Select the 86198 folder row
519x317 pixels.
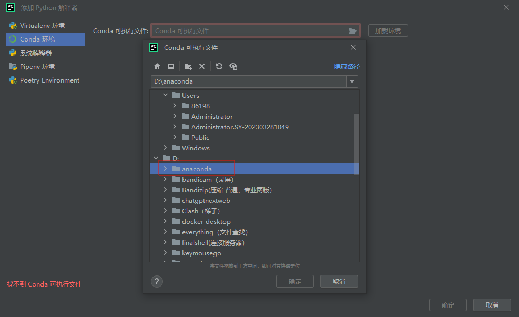254,106
